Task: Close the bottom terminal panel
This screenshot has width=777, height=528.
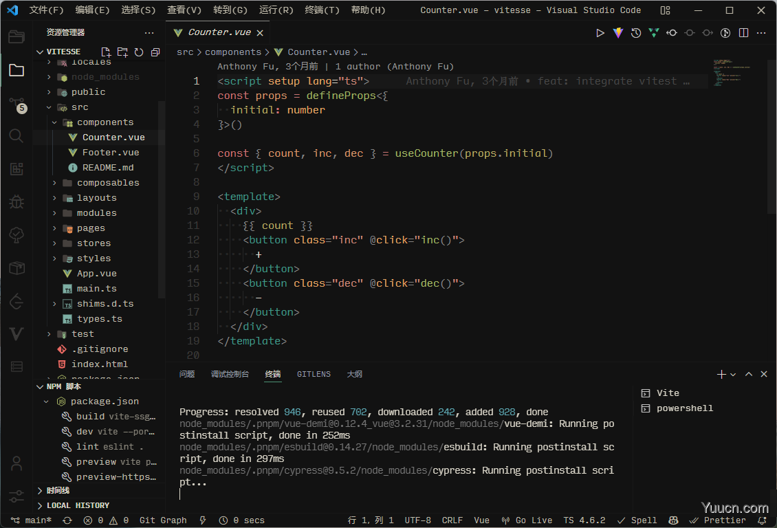Action: coord(764,375)
